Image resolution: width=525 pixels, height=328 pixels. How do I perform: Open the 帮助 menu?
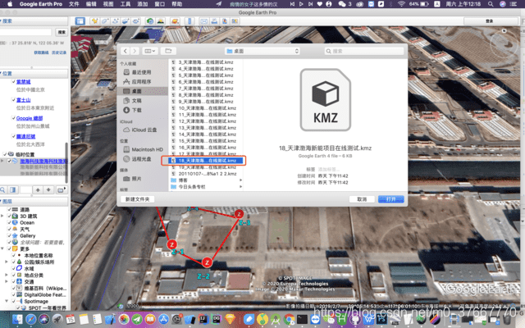point(177,4)
